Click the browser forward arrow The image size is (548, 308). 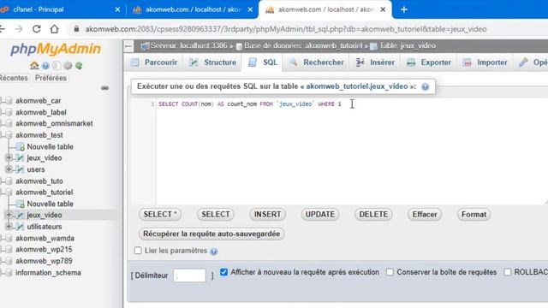pyautogui.click(x=19, y=29)
